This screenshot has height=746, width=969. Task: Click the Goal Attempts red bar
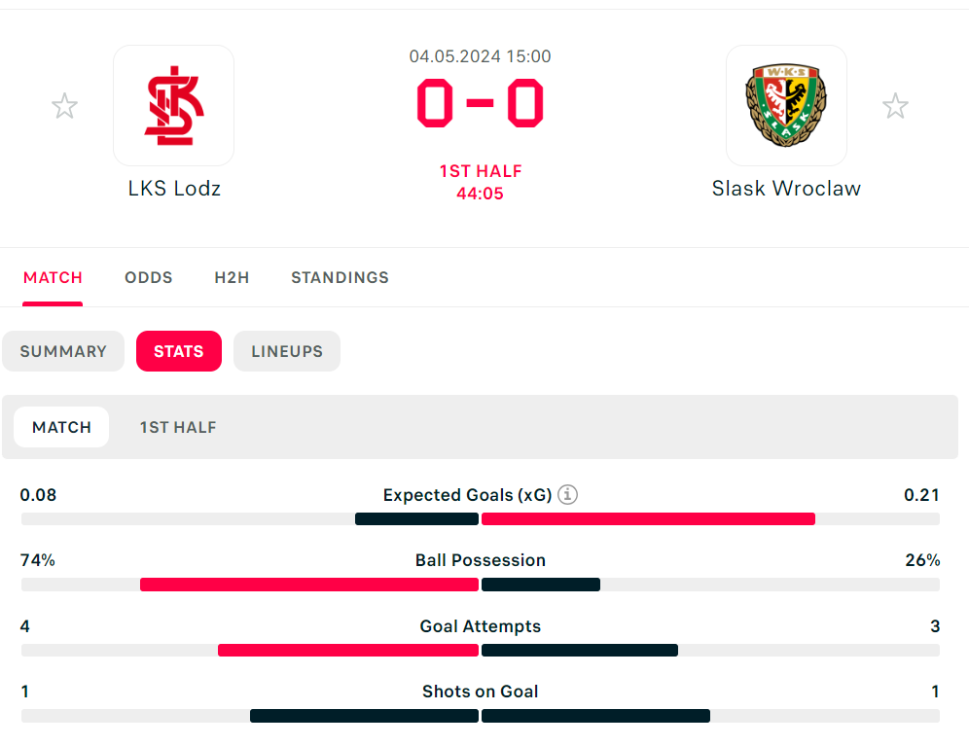348,650
